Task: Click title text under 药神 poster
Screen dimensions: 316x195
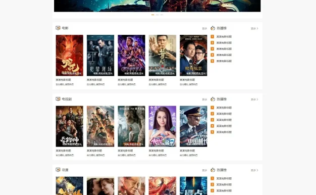Action: point(63,151)
